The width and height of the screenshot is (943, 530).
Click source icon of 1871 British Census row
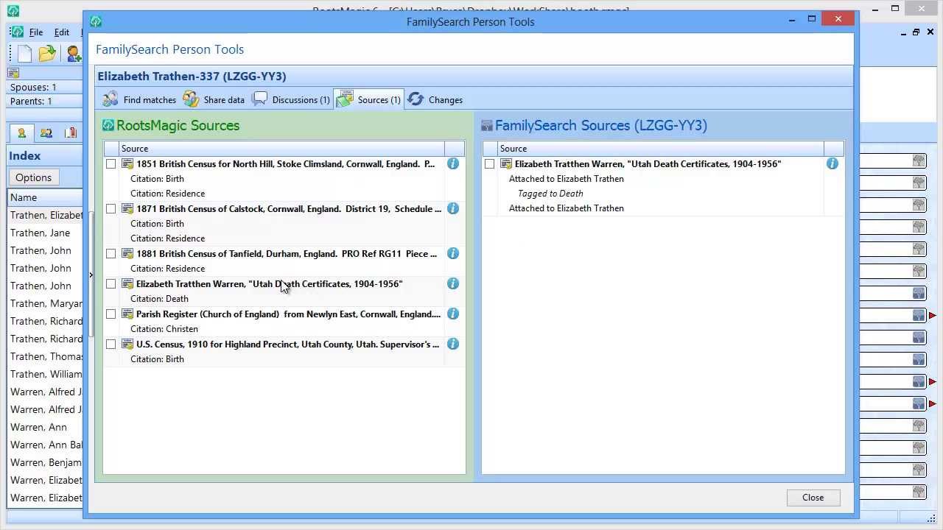pyautogui.click(x=127, y=209)
